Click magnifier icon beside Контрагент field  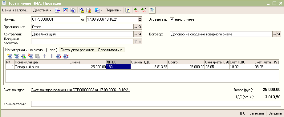coord(140,34)
